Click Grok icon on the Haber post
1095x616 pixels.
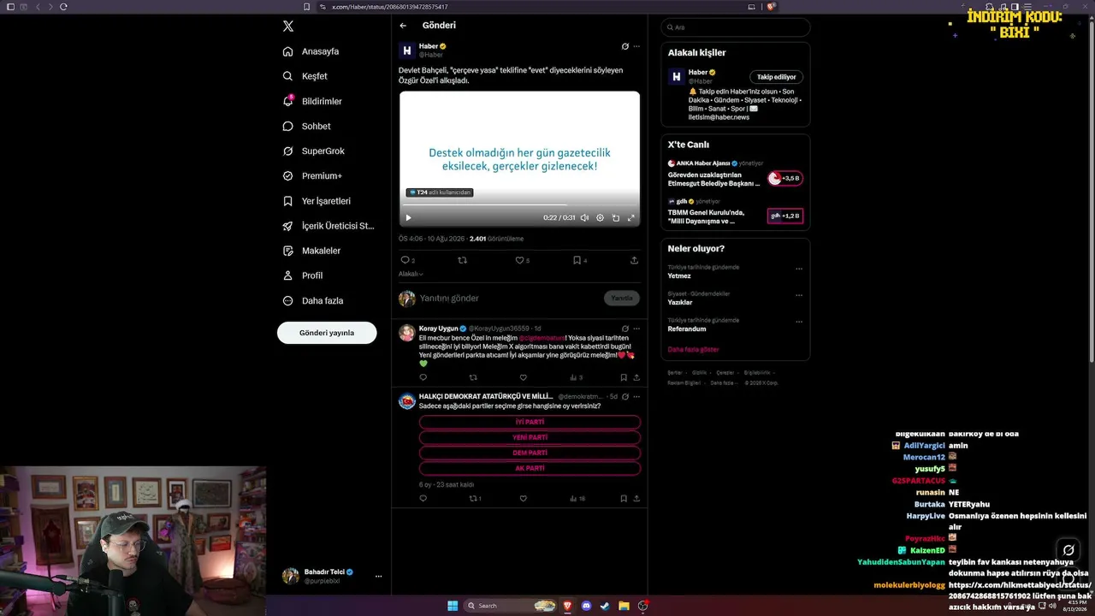pyautogui.click(x=625, y=46)
